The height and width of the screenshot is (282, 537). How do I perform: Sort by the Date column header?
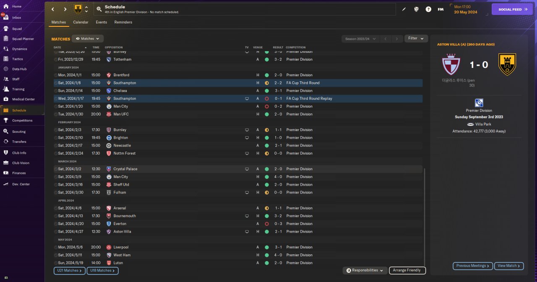click(x=57, y=47)
